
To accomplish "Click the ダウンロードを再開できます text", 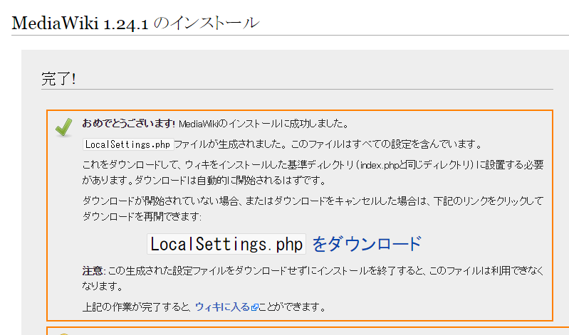I will (142, 216).
